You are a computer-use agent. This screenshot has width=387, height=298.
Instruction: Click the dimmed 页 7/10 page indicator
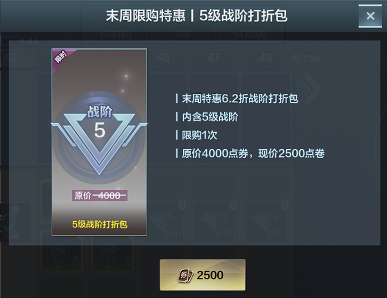point(305,59)
